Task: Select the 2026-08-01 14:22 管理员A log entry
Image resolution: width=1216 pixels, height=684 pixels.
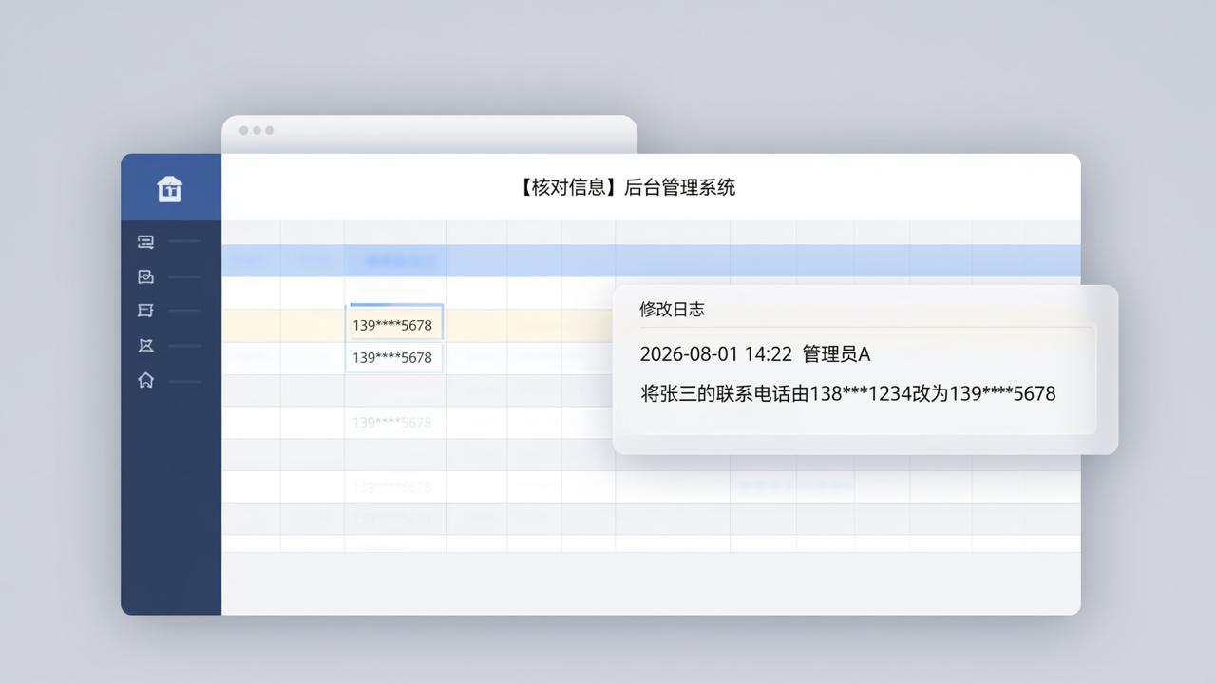Action: [x=755, y=354]
